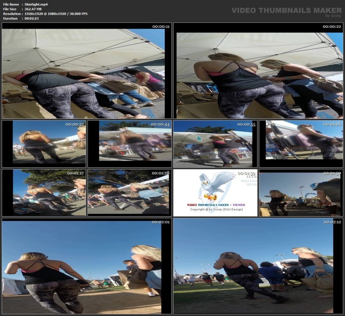Click the file name Skintight.mp4

click(x=36, y=4)
